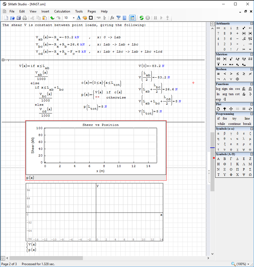Click the green Recalculate worksheet icon
Image resolution: width=254 pixels, height=267 pixels.
tap(141, 18)
